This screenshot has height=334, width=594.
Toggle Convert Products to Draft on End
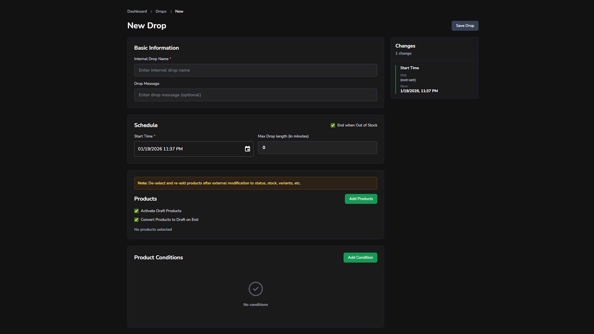136,219
